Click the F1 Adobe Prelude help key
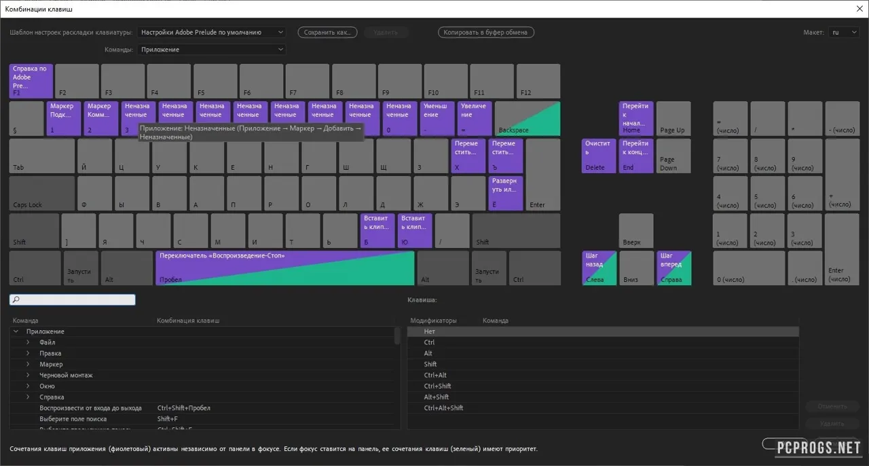869x466 pixels. [31, 81]
